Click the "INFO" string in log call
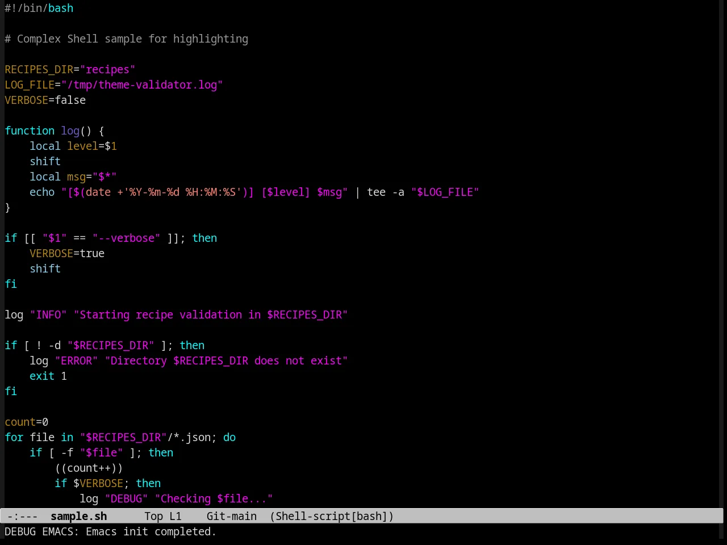 pyautogui.click(x=48, y=315)
